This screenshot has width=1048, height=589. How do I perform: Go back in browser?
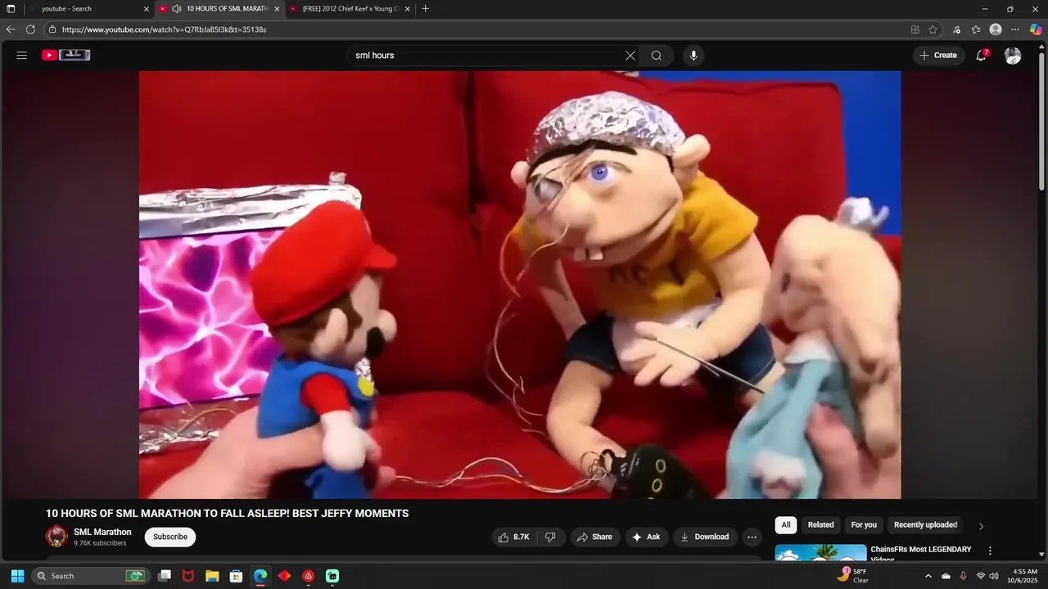coord(11,29)
